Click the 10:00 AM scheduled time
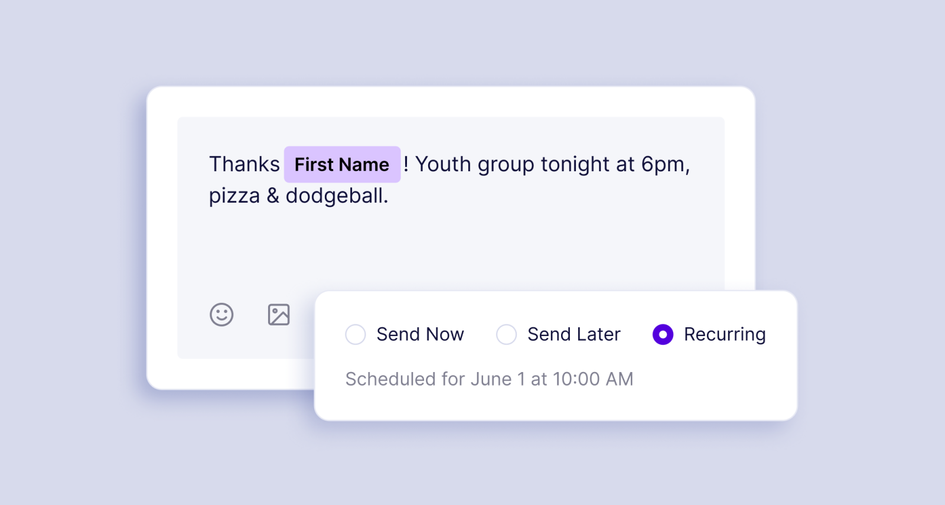945x505 pixels. pyautogui.click(x=593, y=379)
